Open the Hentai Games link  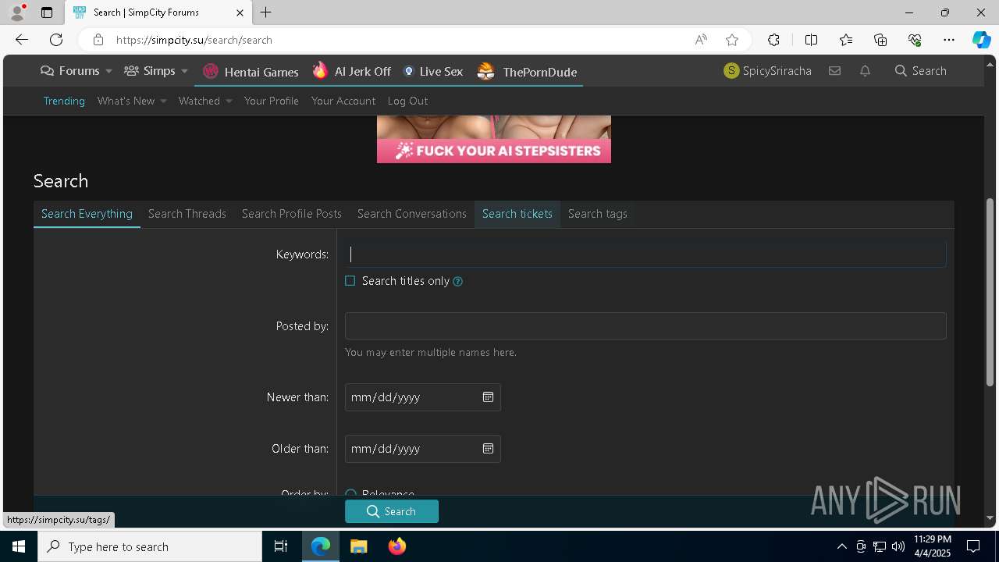coord(251,72)
